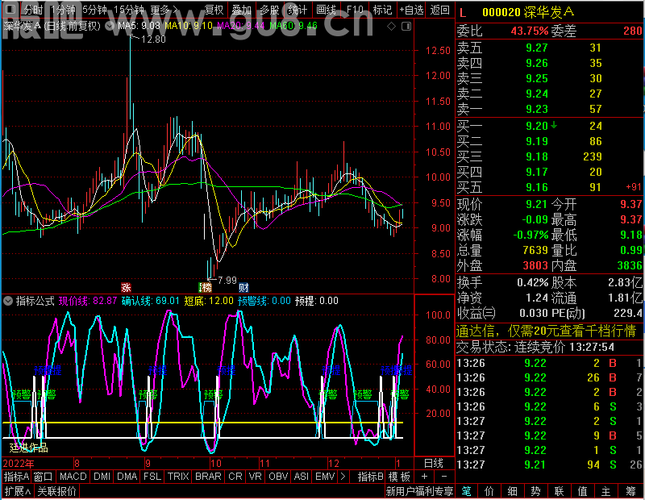The height and width of the screenshot is (500, 645).
Task: Select the 窗口 tab
Action: point(44,477)
